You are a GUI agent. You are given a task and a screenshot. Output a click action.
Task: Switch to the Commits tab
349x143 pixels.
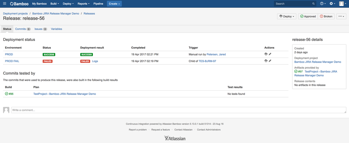click(23, 29)
